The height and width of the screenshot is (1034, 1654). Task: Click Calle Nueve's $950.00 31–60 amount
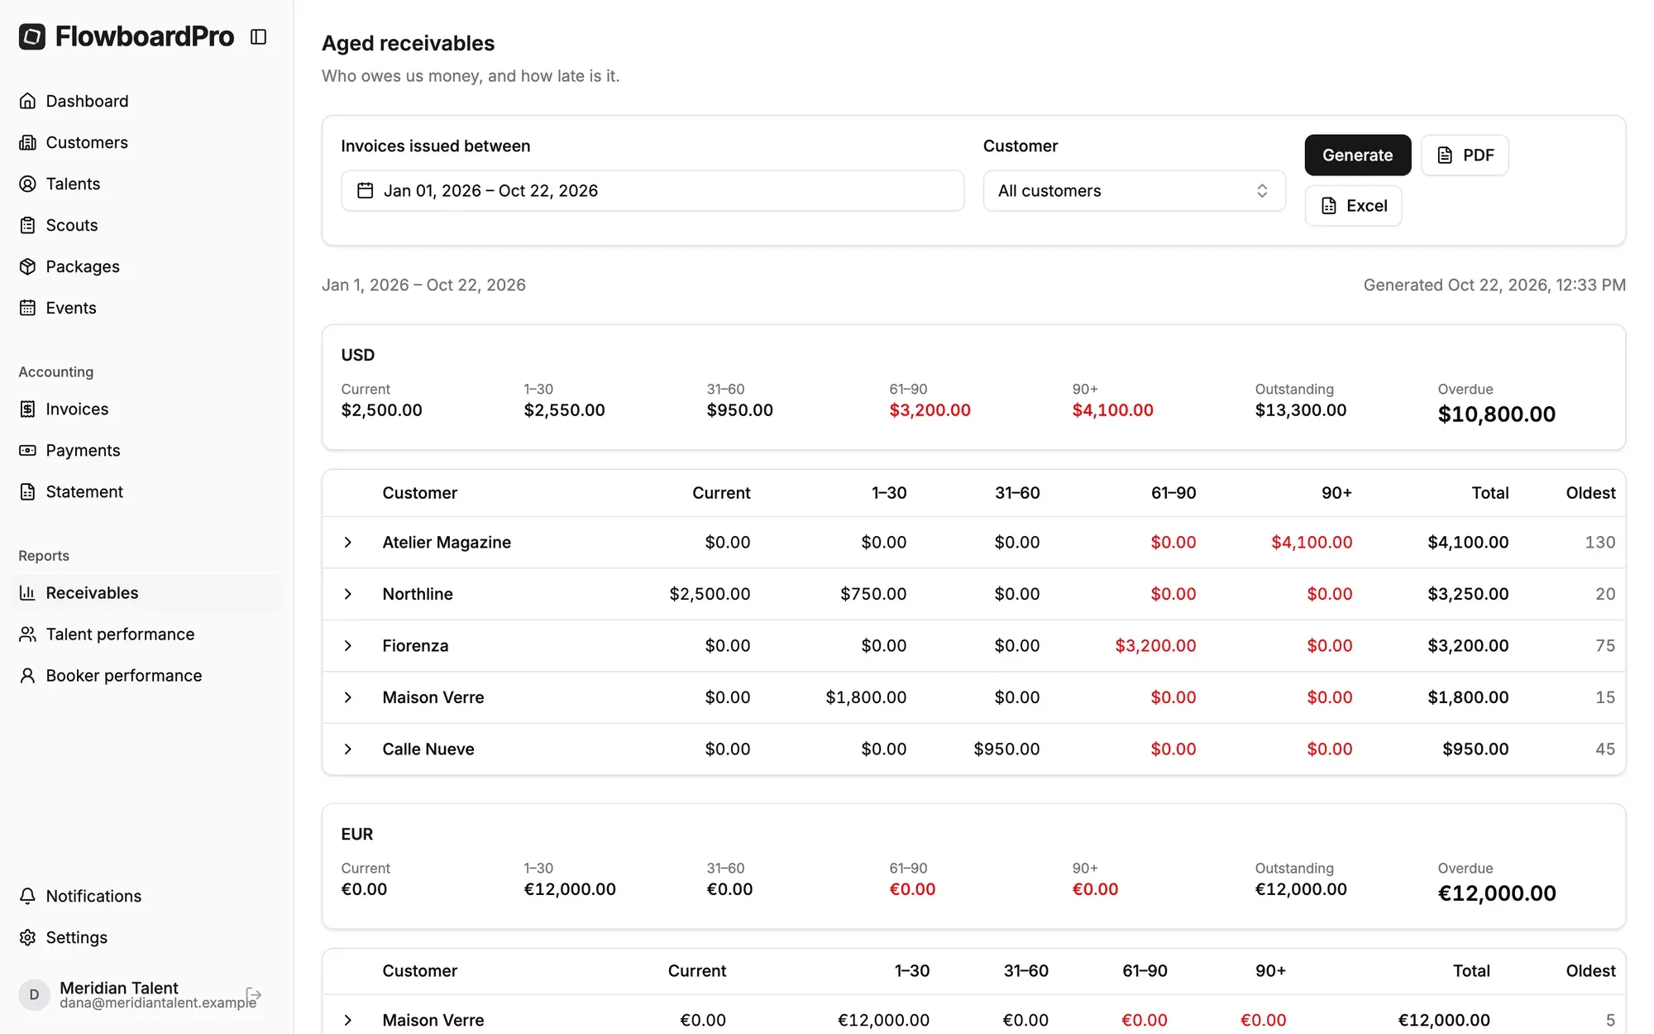(x=1006, y=749)
